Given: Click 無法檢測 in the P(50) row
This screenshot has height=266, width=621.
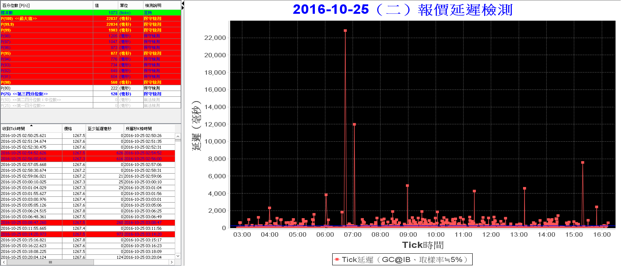Looking at the screenshot, I should pyautogui.click(x=152, y=100).
